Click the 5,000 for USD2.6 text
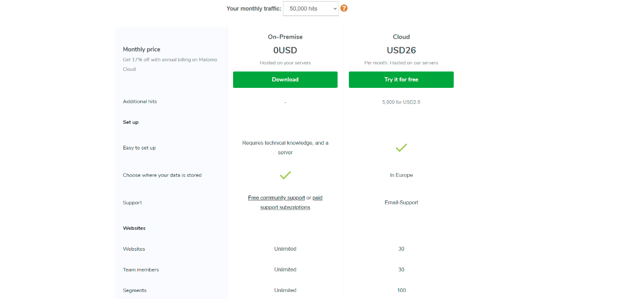Screen dimensions: 643x299 (401, 101)
